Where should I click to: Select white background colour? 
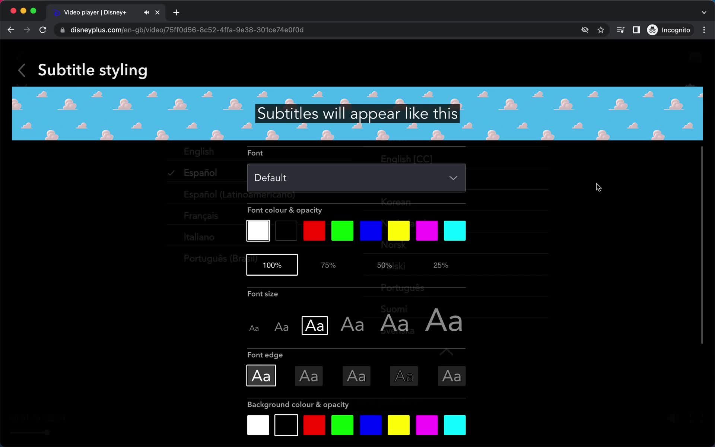(258, 425)
